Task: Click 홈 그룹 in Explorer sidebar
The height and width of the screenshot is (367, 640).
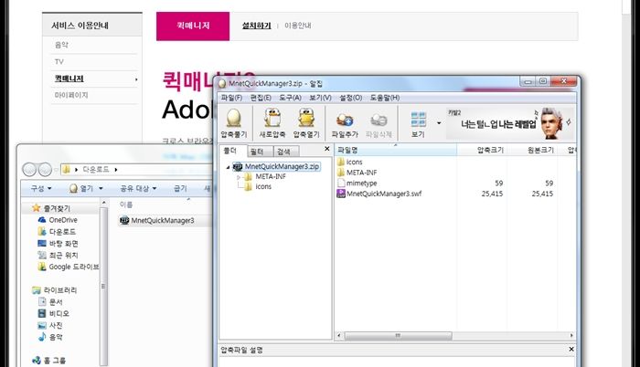Action: pyautogui.click(x=49, y=361)
